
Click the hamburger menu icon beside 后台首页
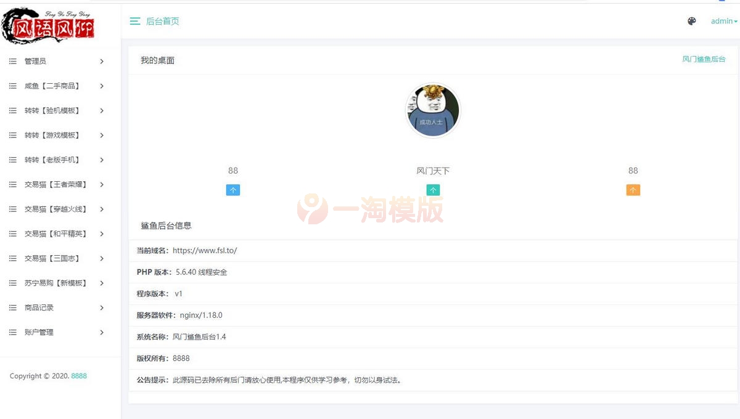click(x=135, y=21)
